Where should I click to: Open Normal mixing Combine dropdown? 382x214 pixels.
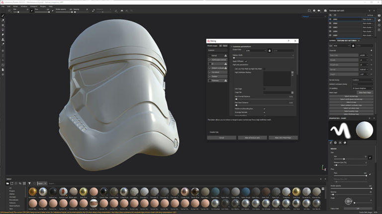tap(363, 80)
